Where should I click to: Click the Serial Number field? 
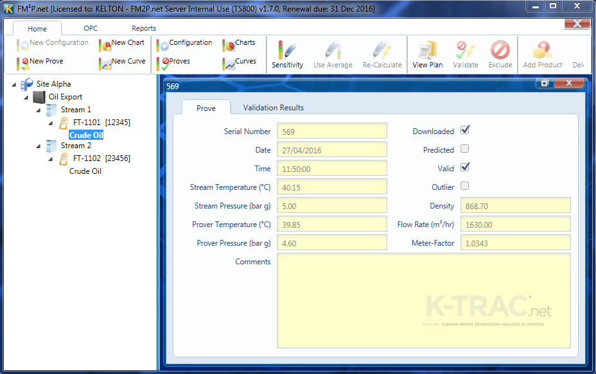pyautogui.click(x=332, y=132)
